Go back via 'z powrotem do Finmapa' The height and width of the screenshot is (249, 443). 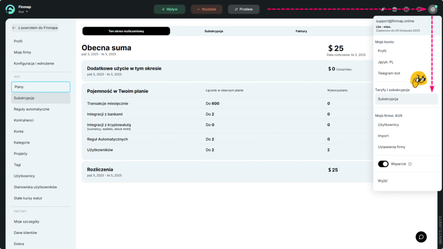(x=35, y=28)
